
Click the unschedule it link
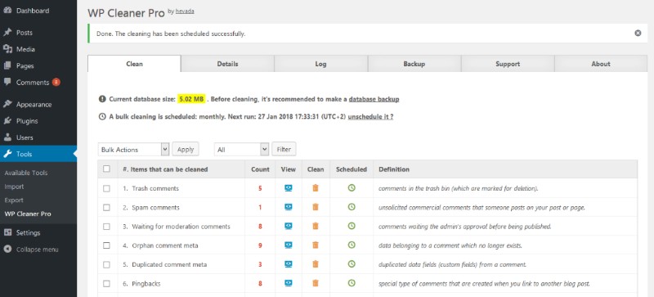(x=371, y=116)
